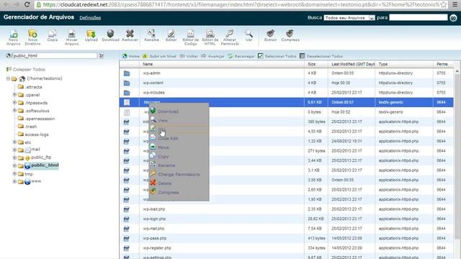Click the search text field
Image resolution: width=461 pixels, height=259 pixels.
419,17
